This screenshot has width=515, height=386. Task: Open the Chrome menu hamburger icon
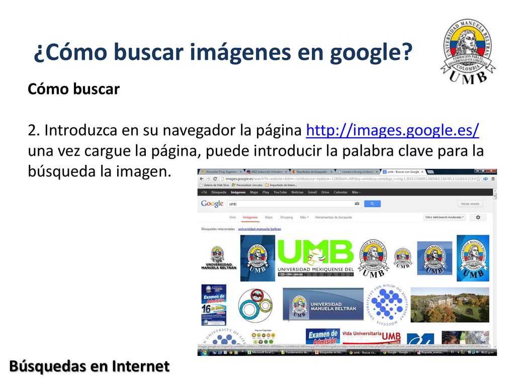493,179
